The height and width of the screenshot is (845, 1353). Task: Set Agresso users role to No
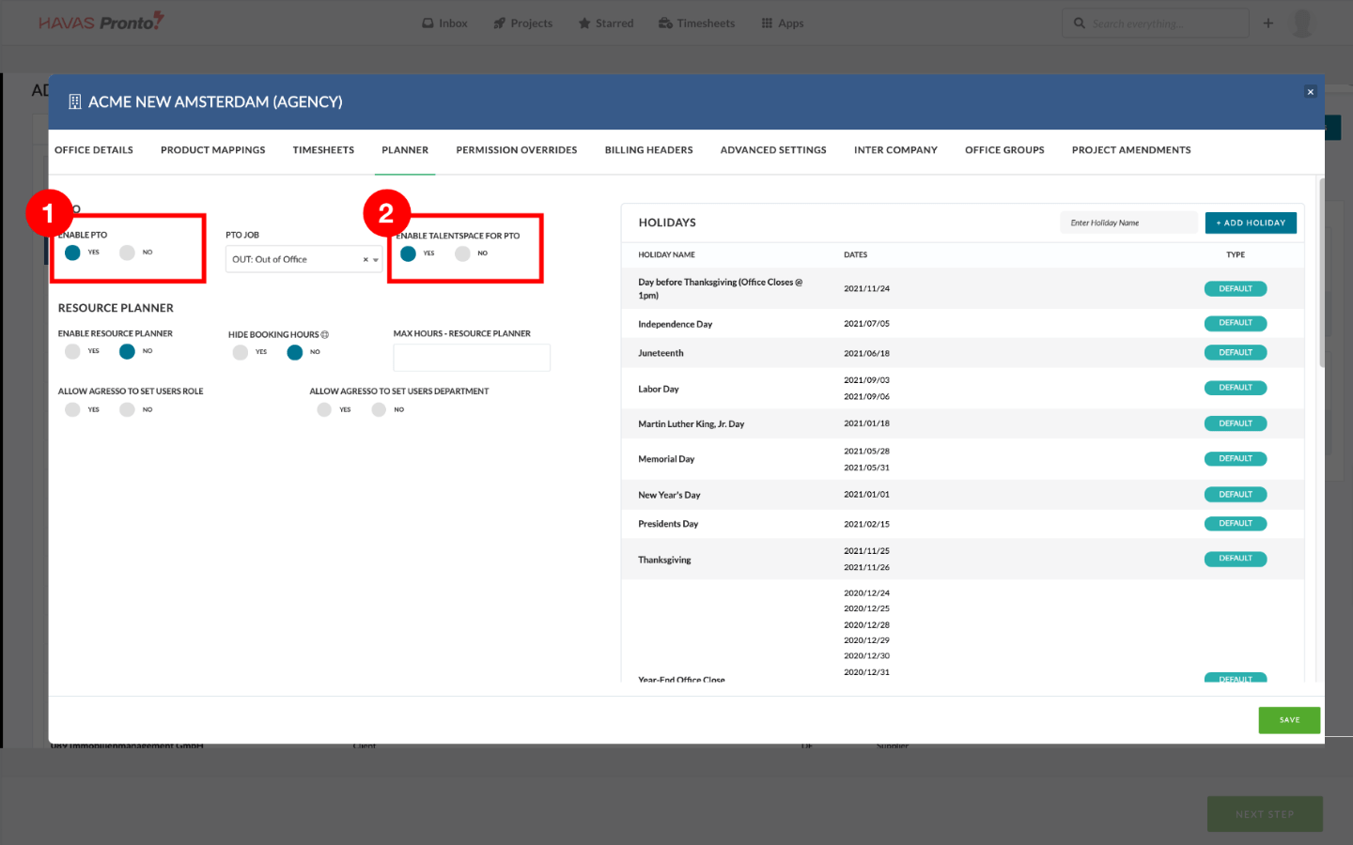(x=127, y=409)
